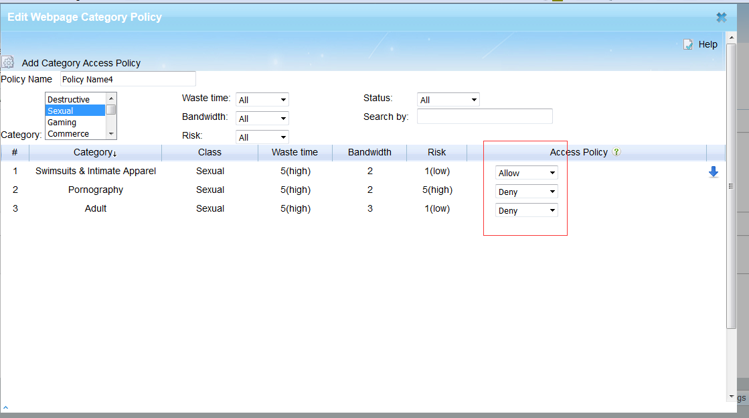Click the dialog scrollbar down arrow

click(732, 397)
